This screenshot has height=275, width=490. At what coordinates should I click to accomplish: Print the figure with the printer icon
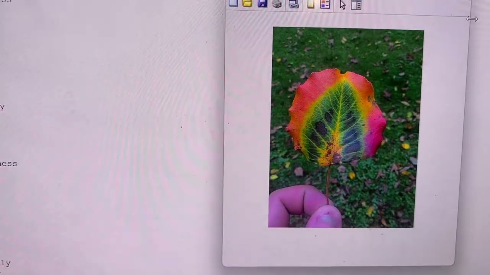pyautogui.click(x=277, y=4)
